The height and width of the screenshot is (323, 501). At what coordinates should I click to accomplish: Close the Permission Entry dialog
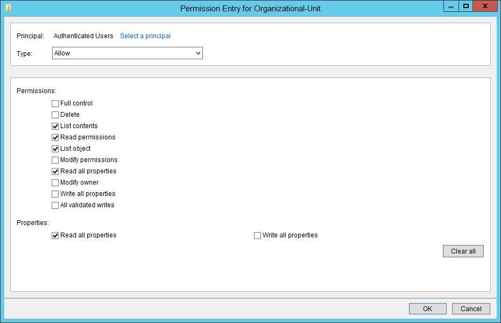tap(485, 6)
